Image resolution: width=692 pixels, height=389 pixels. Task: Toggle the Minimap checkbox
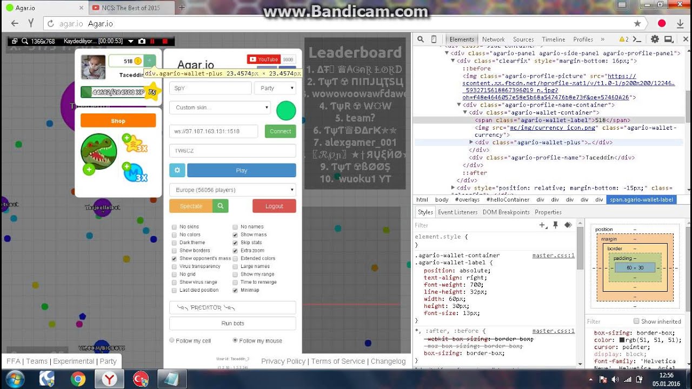[235, 290]
